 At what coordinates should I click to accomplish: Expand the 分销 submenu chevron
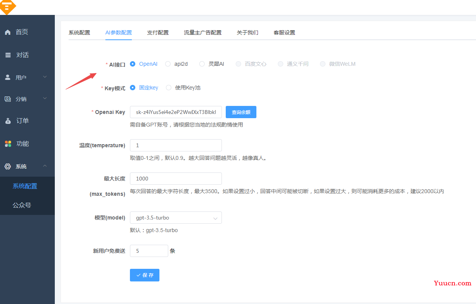[x=45, y=98]
